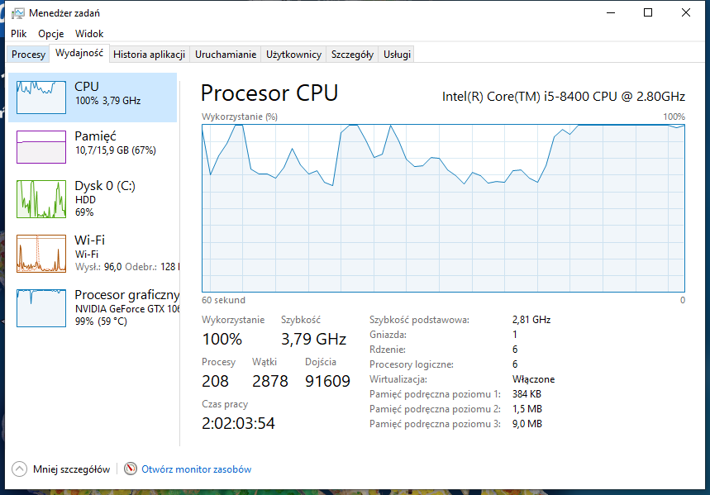Switch to the Historia aplikacji tab
Image resolution: width=710 pixels, height=495 pixels.
pos(149,55)
